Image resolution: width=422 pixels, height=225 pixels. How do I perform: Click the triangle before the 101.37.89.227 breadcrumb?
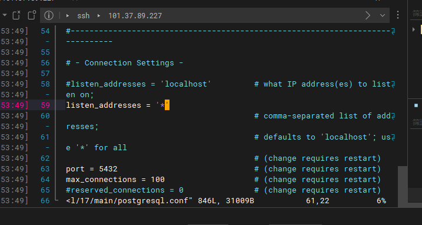99,16
